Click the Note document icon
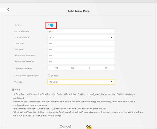This screenshot has width=157, height=129. click(13, 90)
